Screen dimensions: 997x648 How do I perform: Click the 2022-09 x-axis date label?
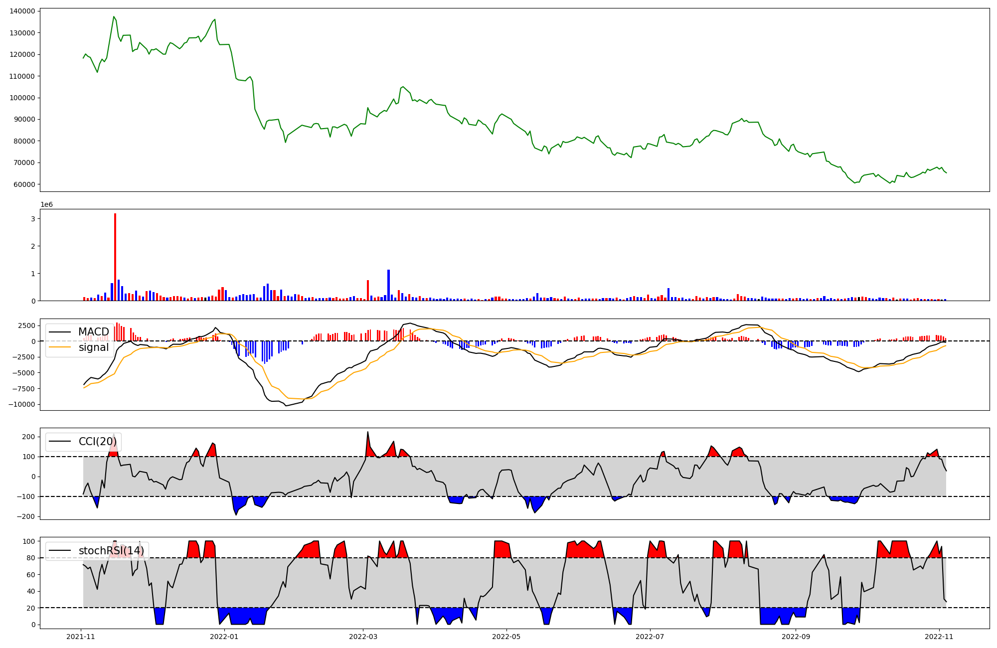[x=796, y=637]
